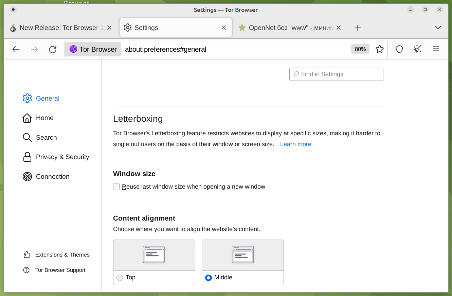Screen dimensions: 452x296
Task: Reload the current page
Action: [53, 50]
